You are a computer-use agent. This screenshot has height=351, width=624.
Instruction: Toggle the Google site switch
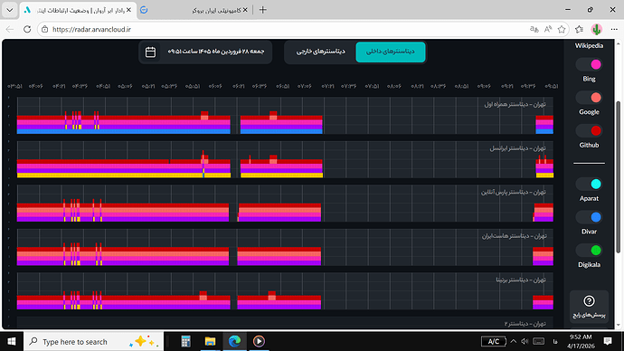(590, 98)
